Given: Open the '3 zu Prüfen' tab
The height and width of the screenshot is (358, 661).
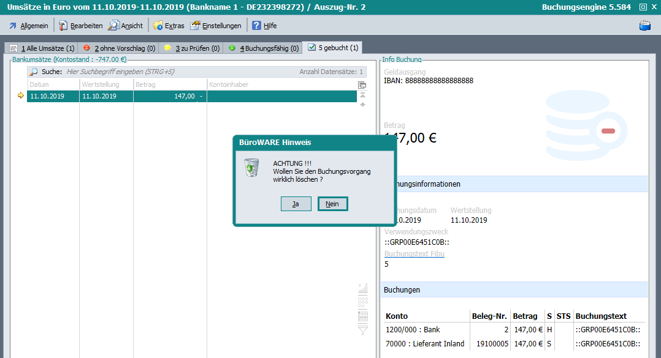Looking at the screenshot, I should click(x=191, y=48).
